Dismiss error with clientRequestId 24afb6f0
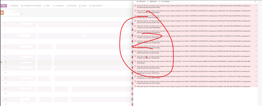Image resolution: width=262 pixels, height=106 pixels. (x=256, y=41)
